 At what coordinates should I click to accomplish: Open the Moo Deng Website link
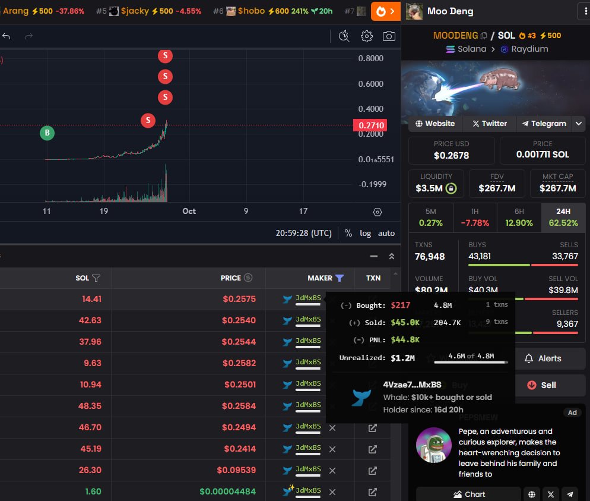[x=434, y=124]
